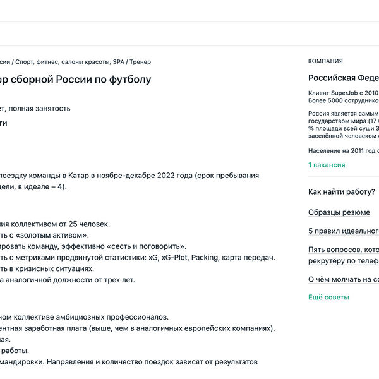Open the "Российская Феде..." company name link
Viewport: 379px width, 379px height.
click(x=343, y=78)
